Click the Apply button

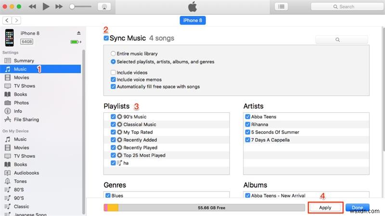pos(325,207)
